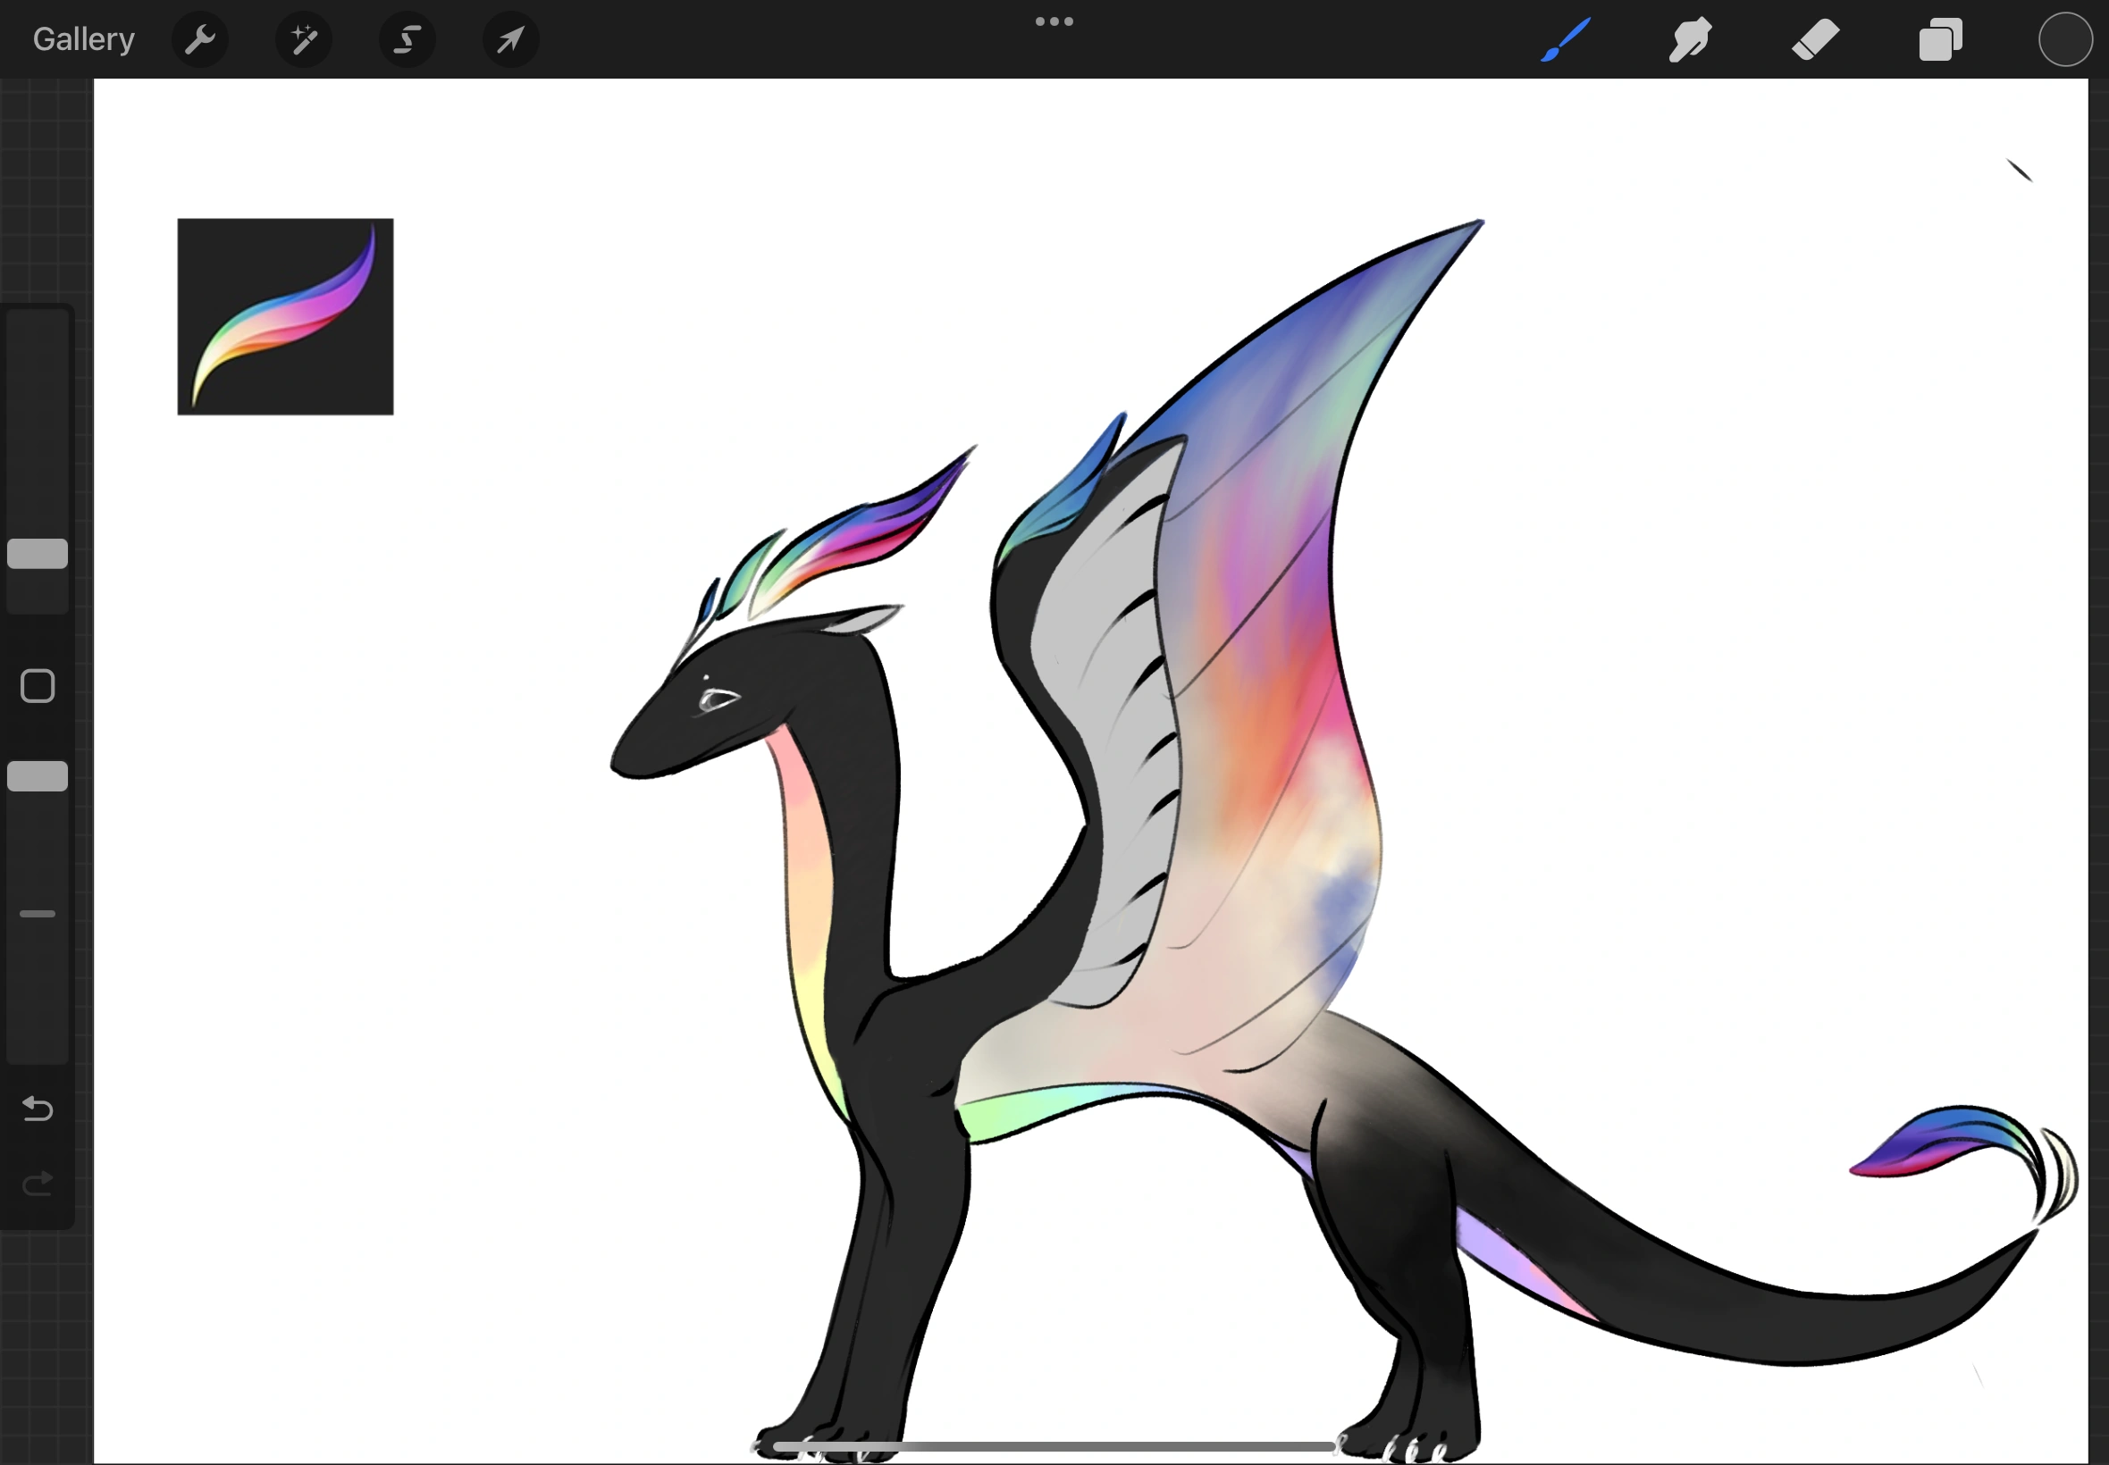This screenshot has height=1465, width=2109.
Task: Tap the square modify button on sidebar
Action: 38,686
